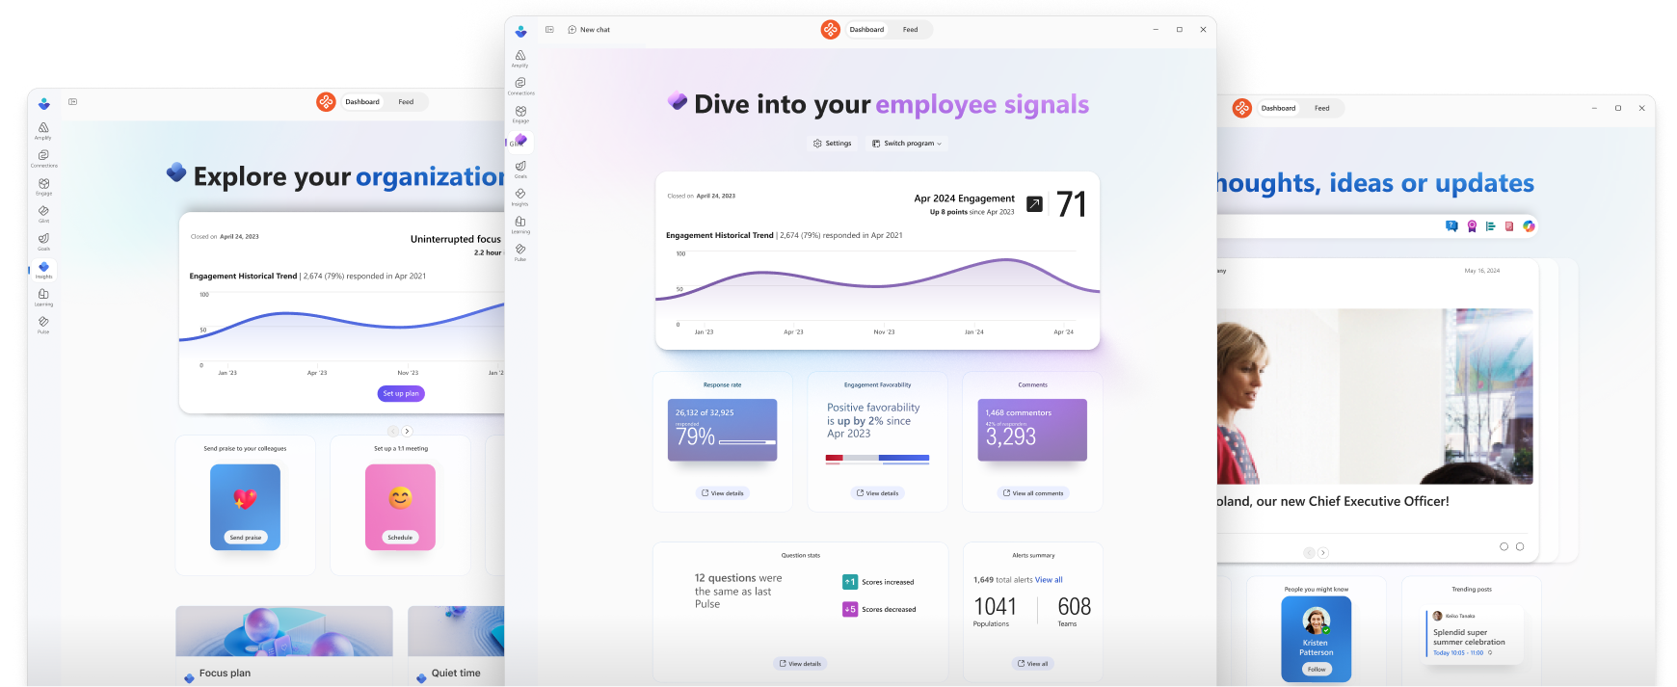Select the second carousel dot in the right window

point(1520,546)
